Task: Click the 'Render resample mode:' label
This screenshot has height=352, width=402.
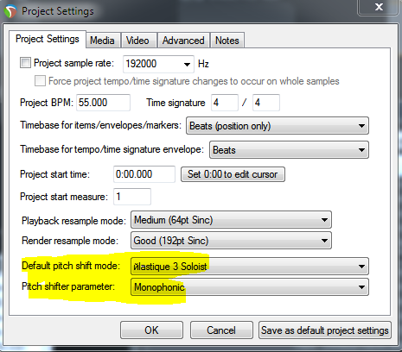Action: [70, 241]
